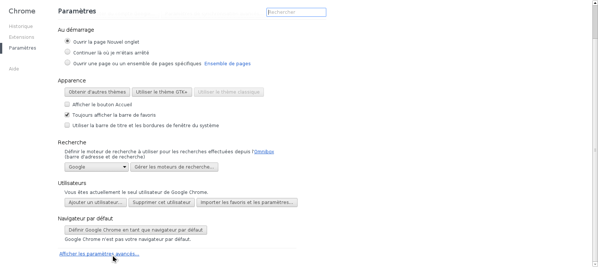Select 'Ouvrir la page Nouvel onglet' radio button
Viewport: 598px width, 267px height.
click(x=67, y=41)
